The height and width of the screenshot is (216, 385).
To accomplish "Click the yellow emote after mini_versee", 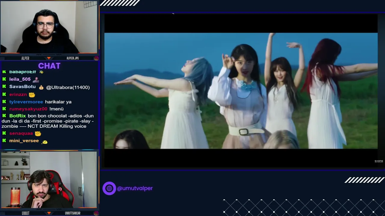I will 44,142.
